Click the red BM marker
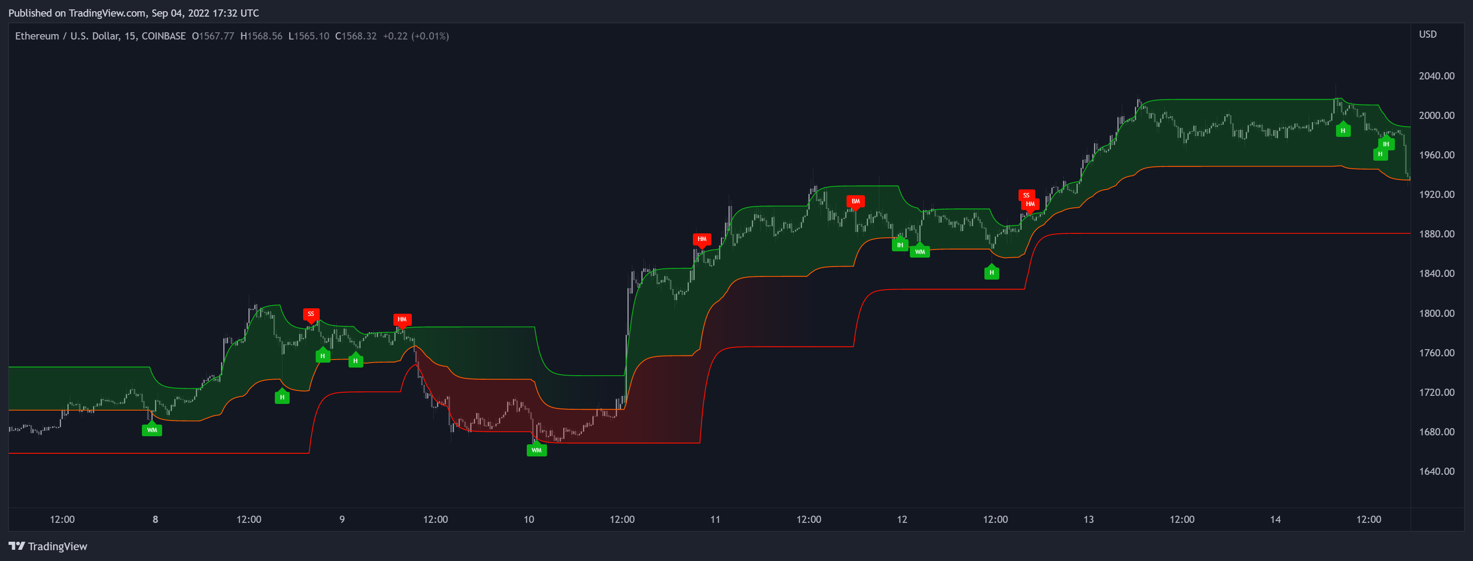Image resolution: width=1473 pixels, height=561 pixels. click(856, 202)
